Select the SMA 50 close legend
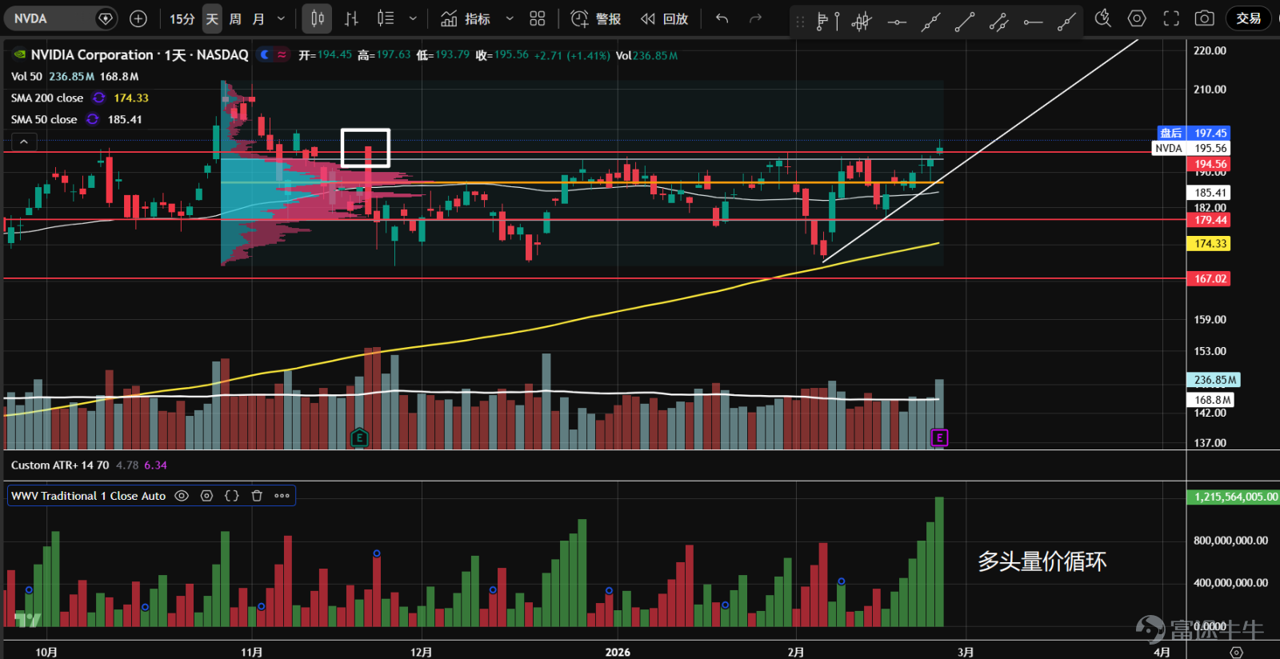This screenshot has width=1280, height=659. coord(44,119)
